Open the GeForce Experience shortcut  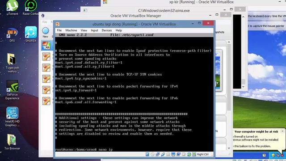click(x=12, y=90)
